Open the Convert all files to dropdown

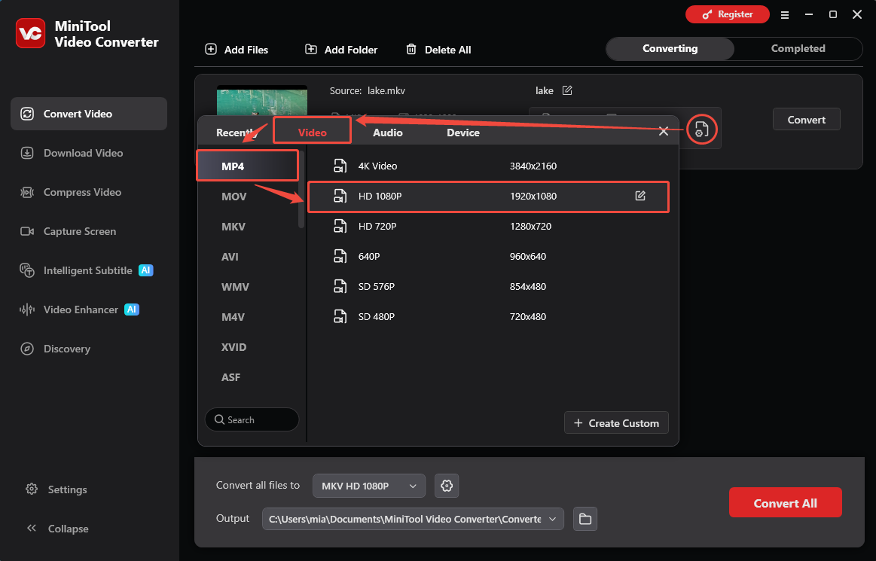(369, 486)
